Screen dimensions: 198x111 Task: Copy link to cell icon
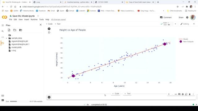(x=176, y=94)
